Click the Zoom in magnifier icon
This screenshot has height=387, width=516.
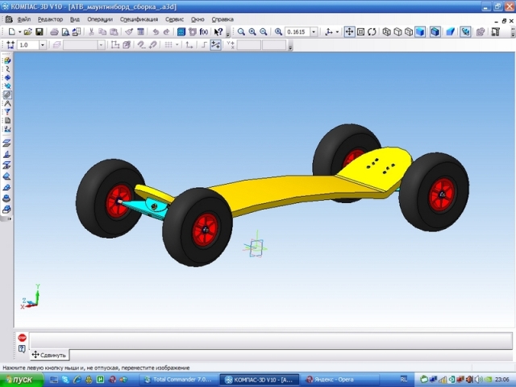click(x=252, y=31)
